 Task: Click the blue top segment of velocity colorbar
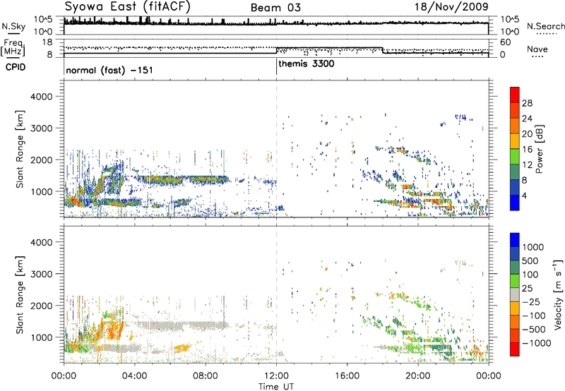(x=515, y=240)
